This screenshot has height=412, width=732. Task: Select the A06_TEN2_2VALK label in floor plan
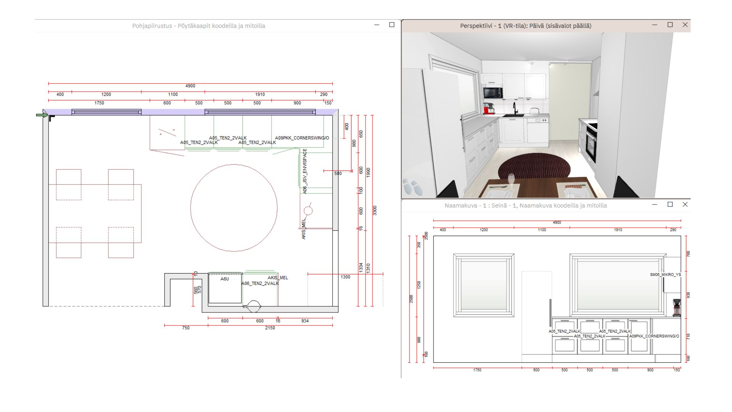[260, 283]
